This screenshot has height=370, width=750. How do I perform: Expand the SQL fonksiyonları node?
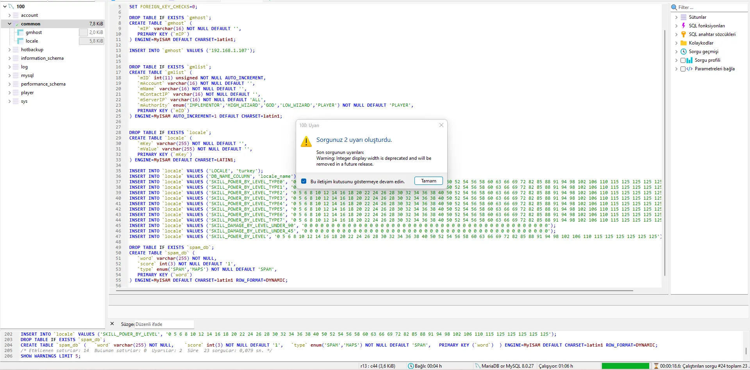point(676,26)
